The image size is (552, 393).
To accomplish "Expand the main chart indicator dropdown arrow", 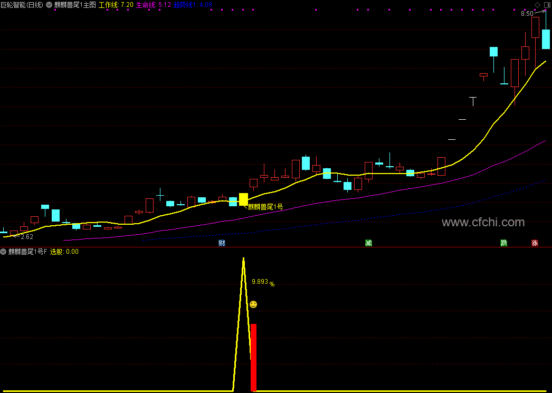I will [x=49, y=5].
